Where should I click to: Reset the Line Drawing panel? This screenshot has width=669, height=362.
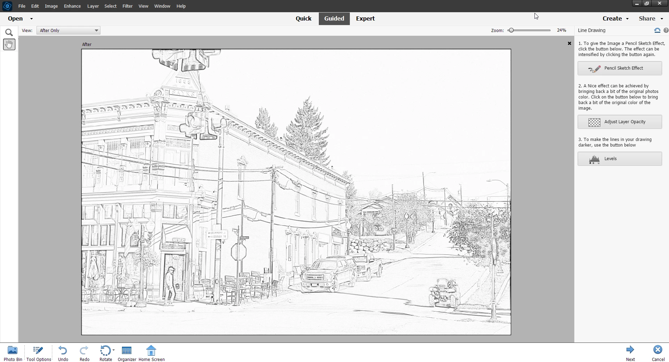[x=657, y=31]
